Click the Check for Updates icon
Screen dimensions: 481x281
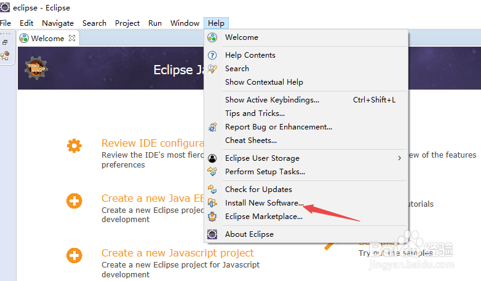(x=212, y=190)
